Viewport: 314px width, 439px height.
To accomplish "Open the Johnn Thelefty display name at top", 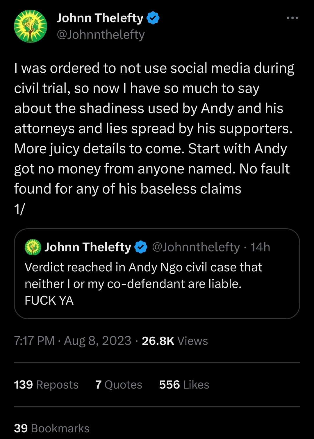I will [x=100, y=18].
